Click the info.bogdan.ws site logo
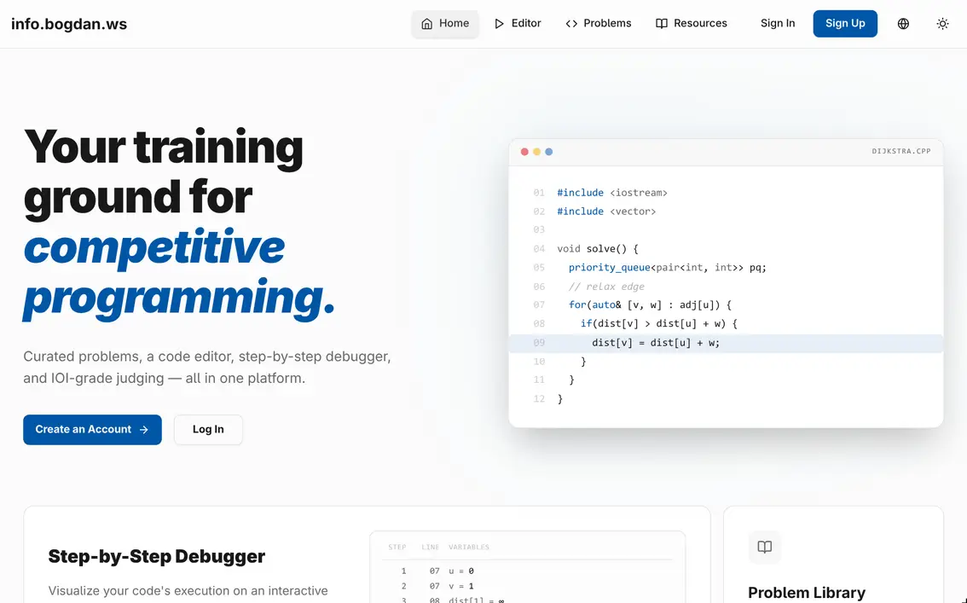This screenshot has width=967, height=603. (x=69, y=24)
